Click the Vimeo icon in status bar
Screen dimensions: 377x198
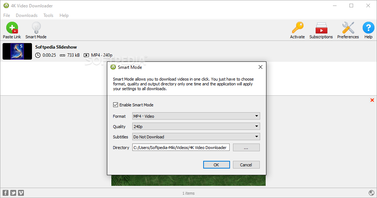pos(21,193)
